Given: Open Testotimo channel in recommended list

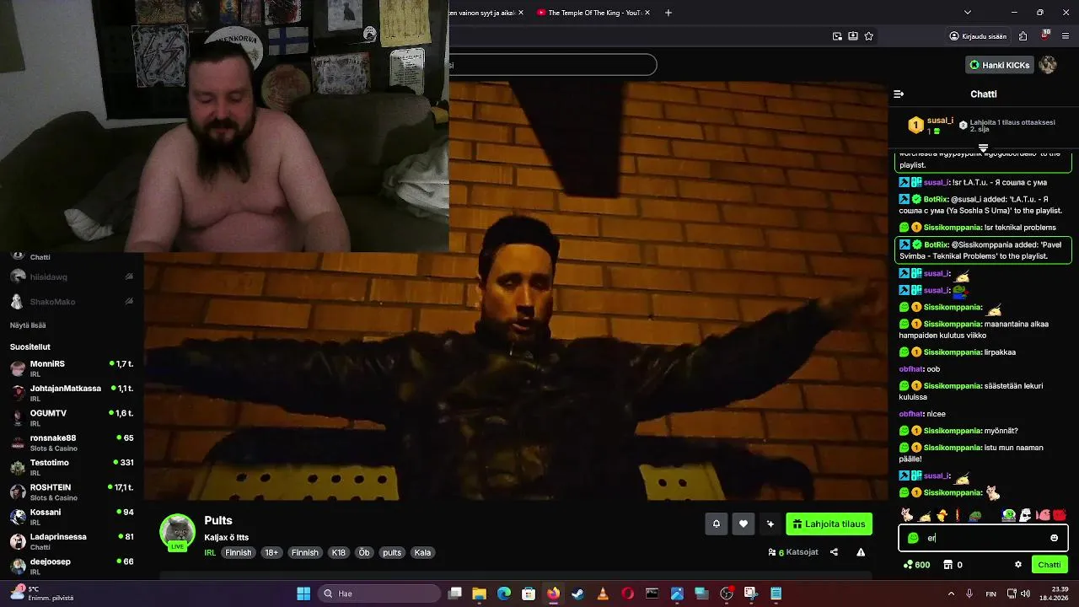Looking at the screenshot, I should tap(72, 467).
